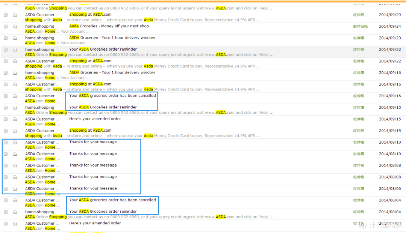Select checkbox of 2014/09/15 order reminder email
The image size is (406, 233).
(x=6, y=107)
